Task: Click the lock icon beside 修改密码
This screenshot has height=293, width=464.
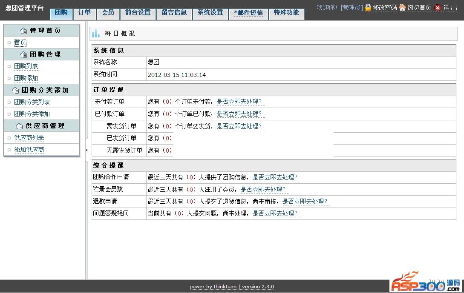Action: pos(368,8)
